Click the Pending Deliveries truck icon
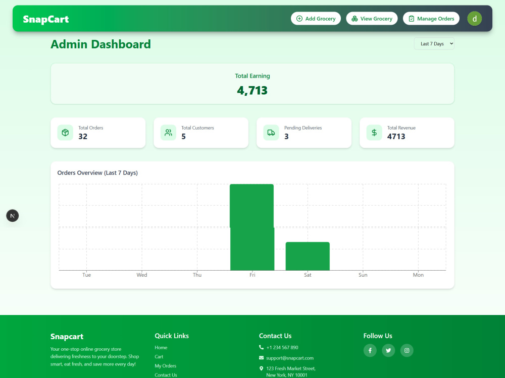The width and height of the screenshot is (505, 378). pyautogui.click(x=271, y=133)
